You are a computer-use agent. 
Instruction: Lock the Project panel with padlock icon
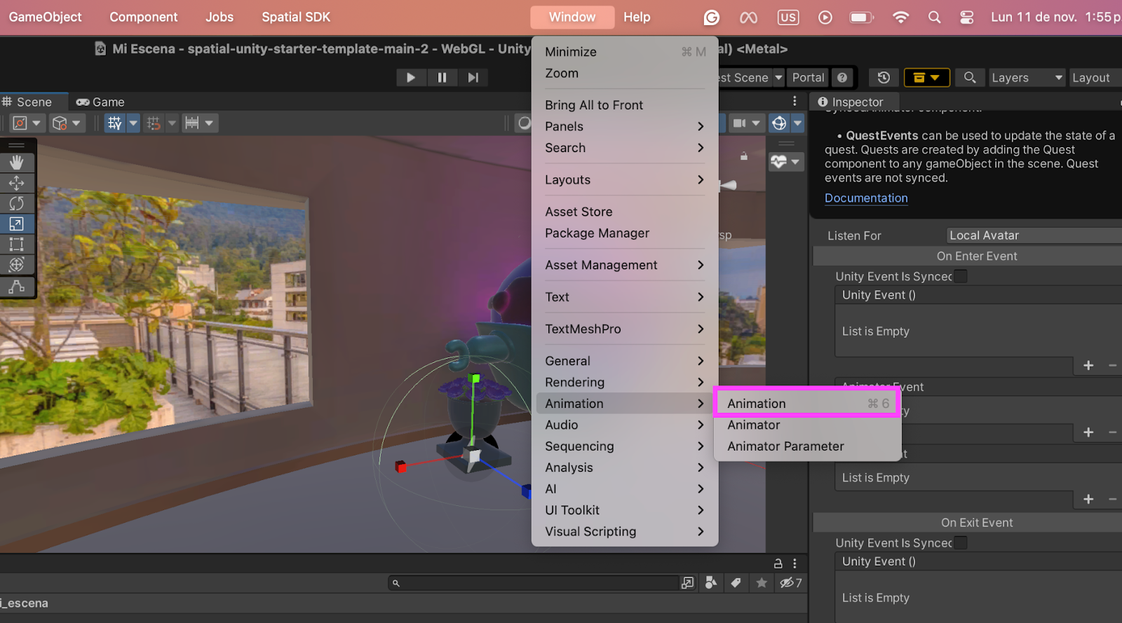pos(778,563)
